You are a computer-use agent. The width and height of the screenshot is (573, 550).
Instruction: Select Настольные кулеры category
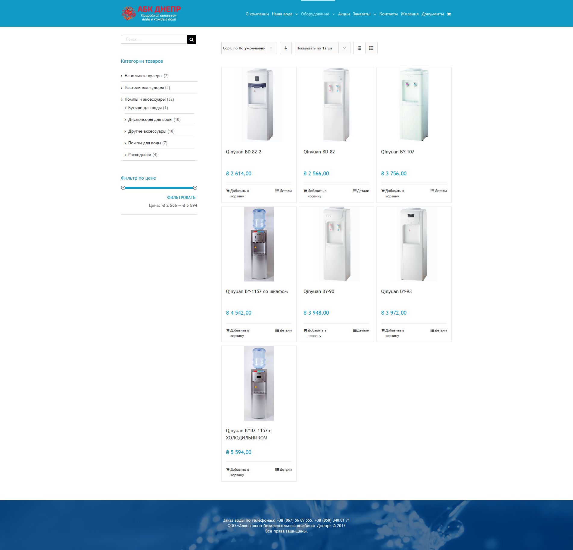point(144,88)
